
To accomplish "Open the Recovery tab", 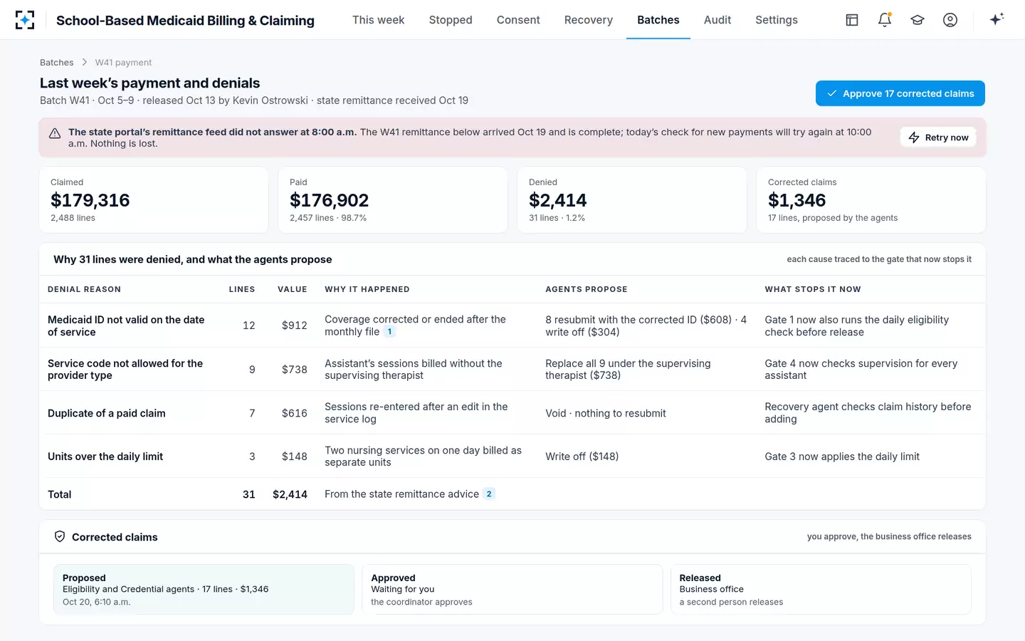I will pos(589,20).
